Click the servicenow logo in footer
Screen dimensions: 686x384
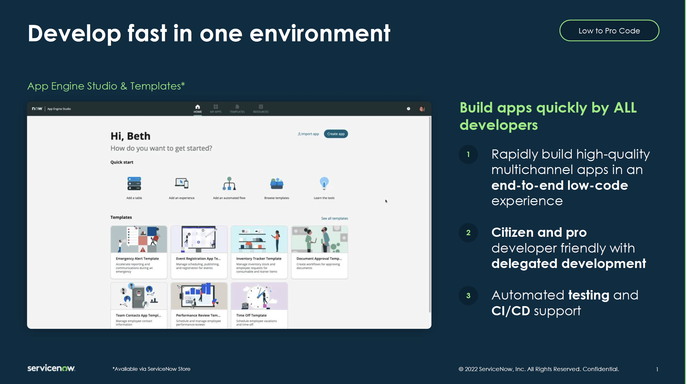point(51,368)
